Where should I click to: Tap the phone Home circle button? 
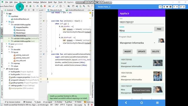(x=142, y=103)
